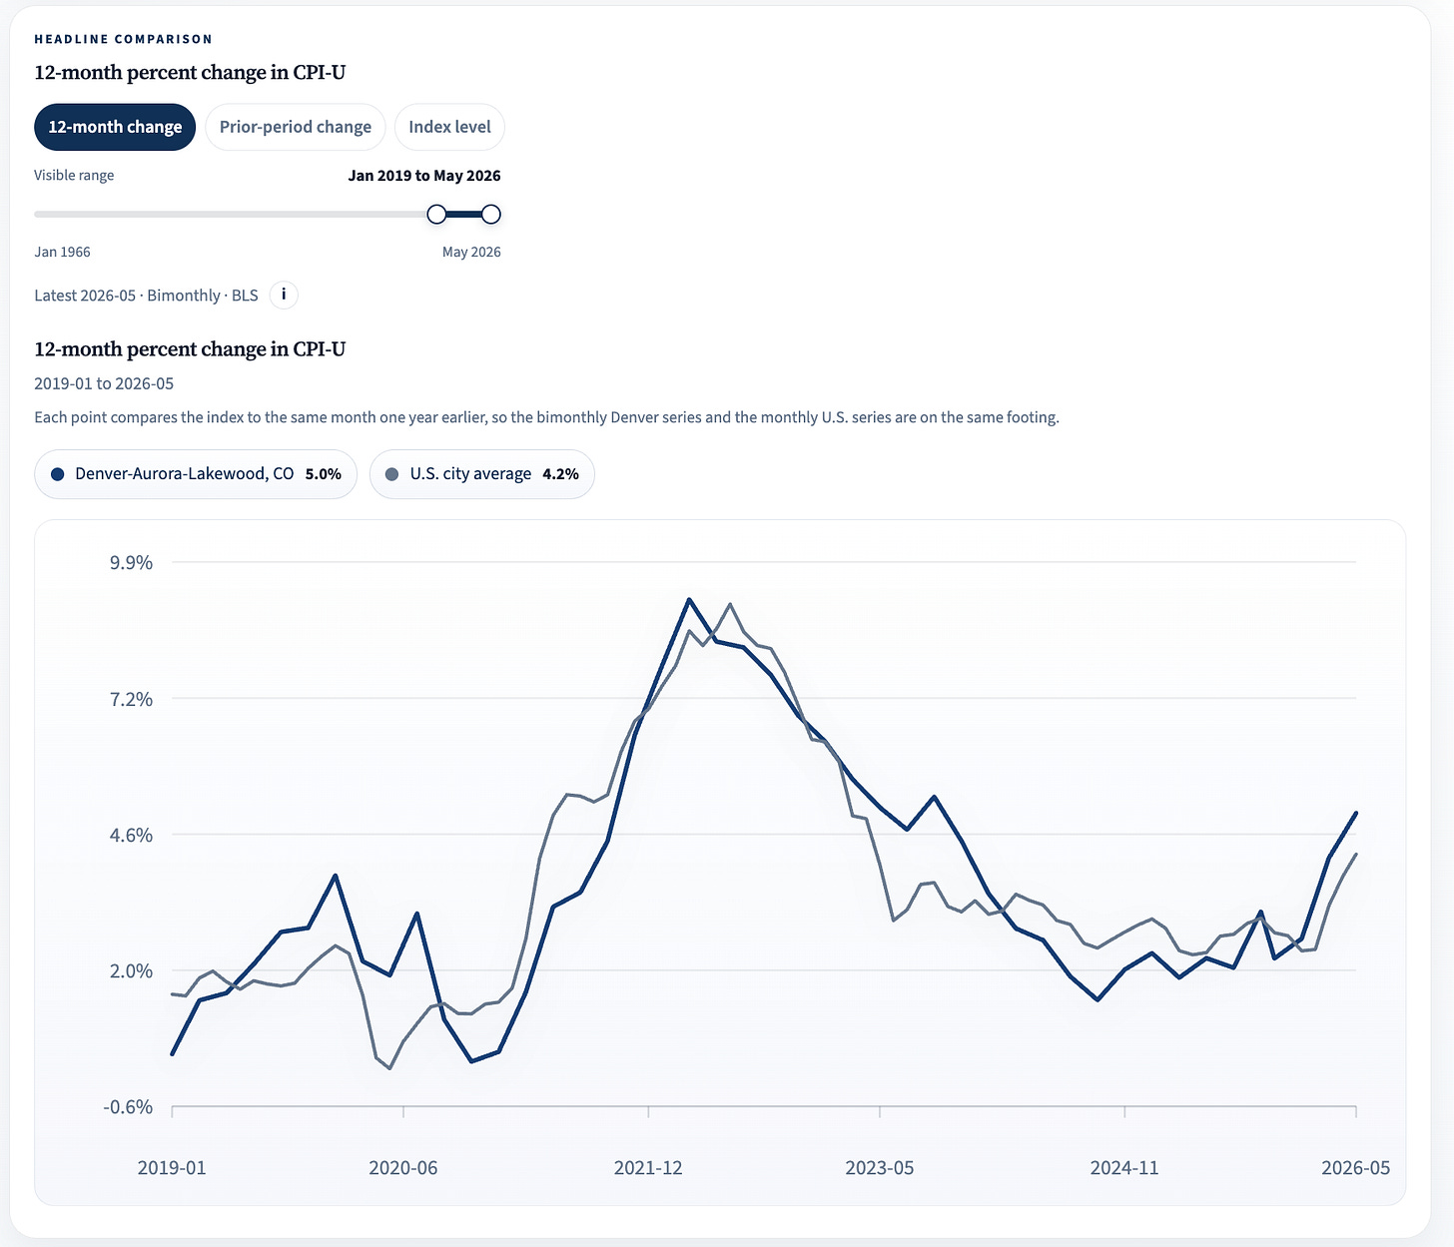The image size is (1454, 1247).
Task: Click the U.S. average line's final point
Action: point(1355,854)
